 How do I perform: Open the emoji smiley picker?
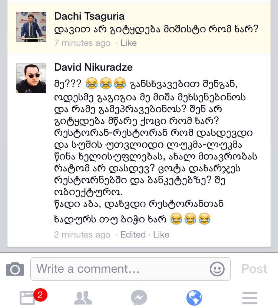tap(217, 269)
